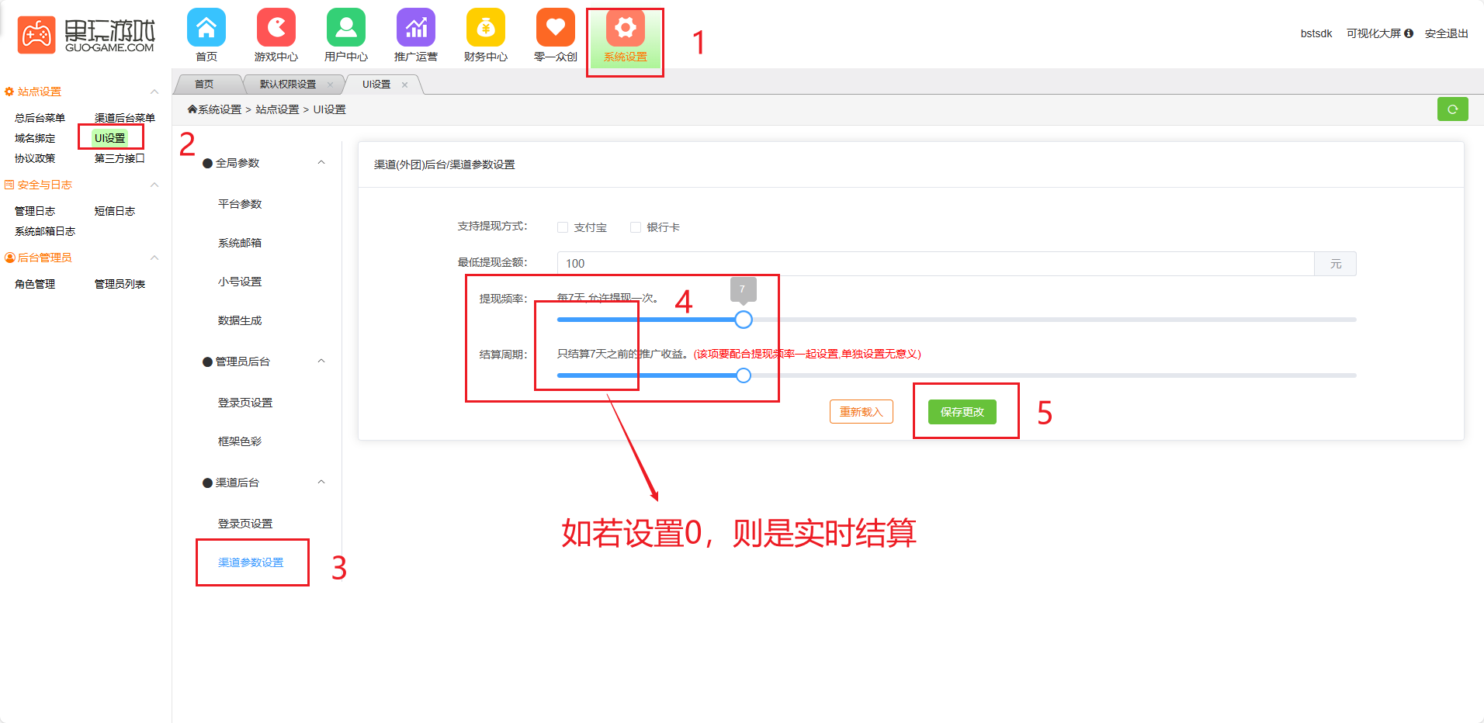Viewport: 1484px width, 723px height.
Task: Collapse the 全局参数 group
Action: (321, 163)
